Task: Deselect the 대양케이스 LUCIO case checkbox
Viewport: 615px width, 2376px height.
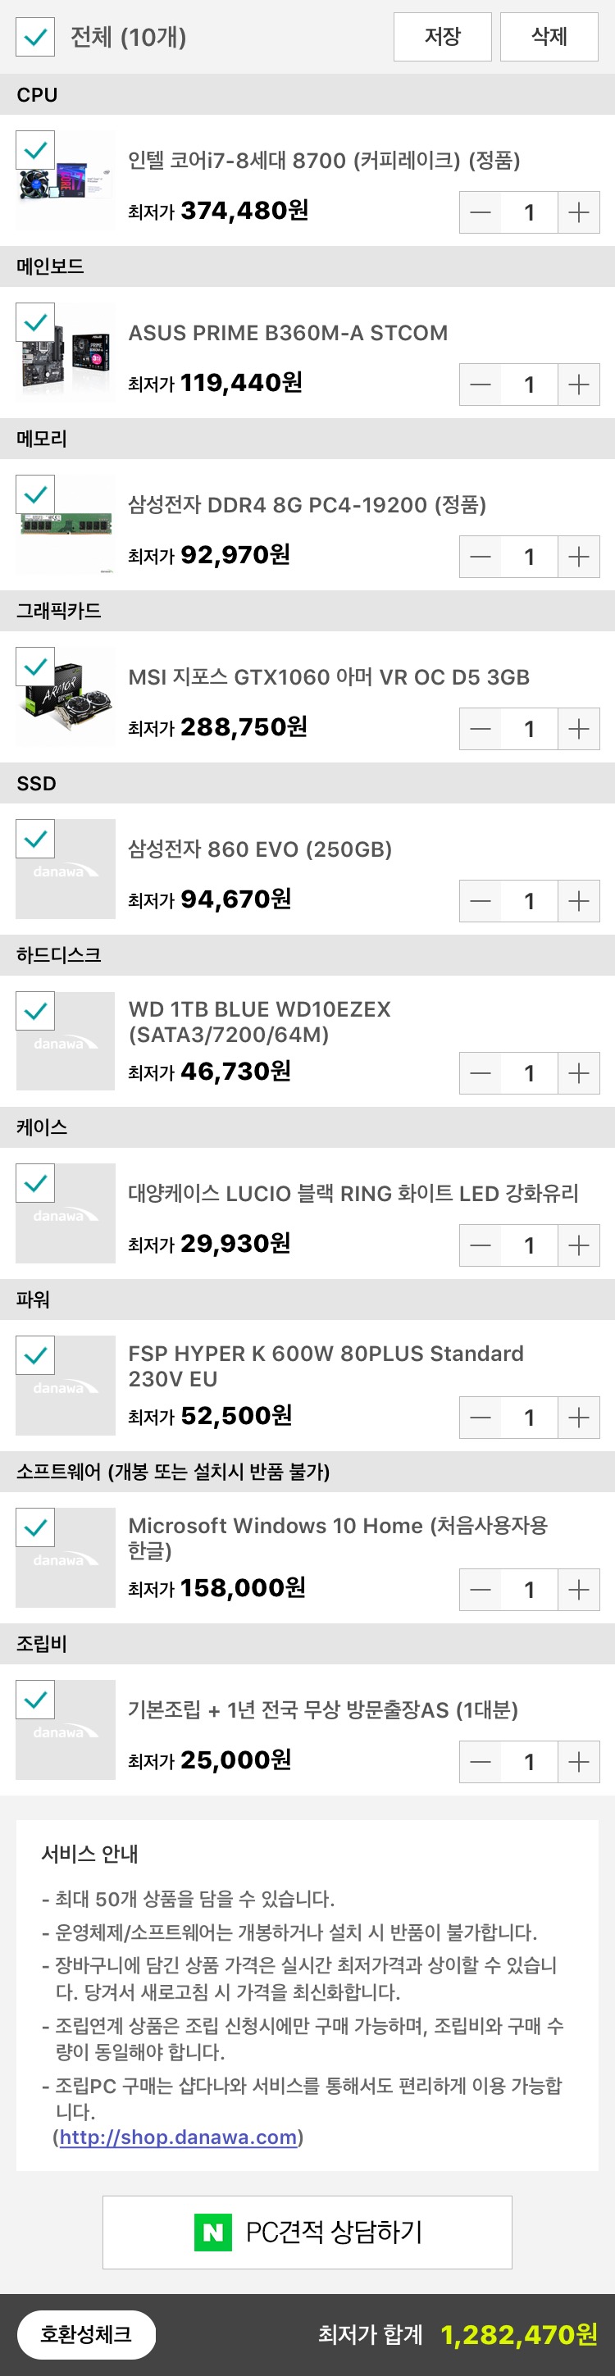Action: (x=35, y=1183)
